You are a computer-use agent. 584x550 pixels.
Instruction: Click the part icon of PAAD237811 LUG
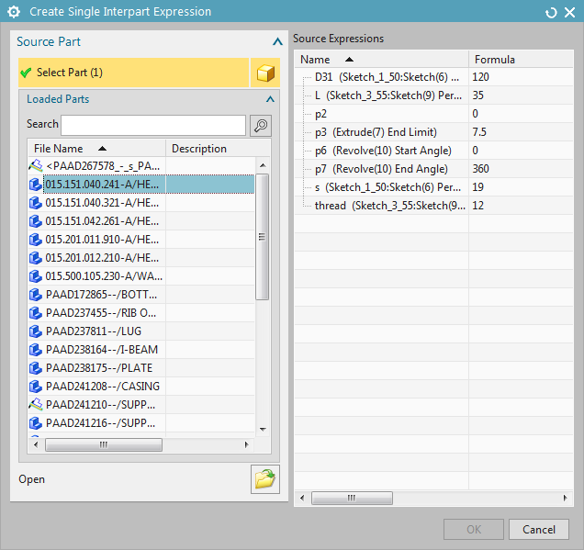36,331
